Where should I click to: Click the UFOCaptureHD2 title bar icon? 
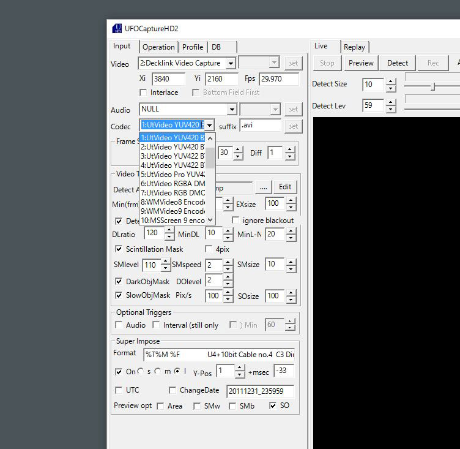pyautogui.click(x=117, y=29)
